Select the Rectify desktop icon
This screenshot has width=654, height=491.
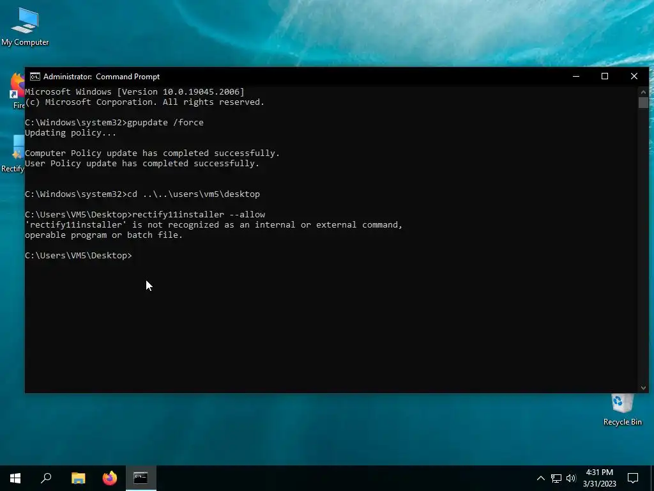(13, 153)
